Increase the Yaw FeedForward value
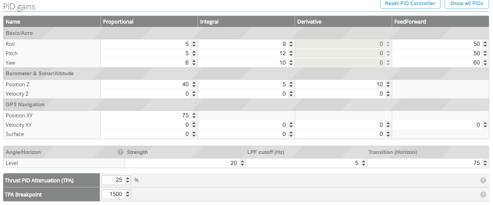 [485, 61]
